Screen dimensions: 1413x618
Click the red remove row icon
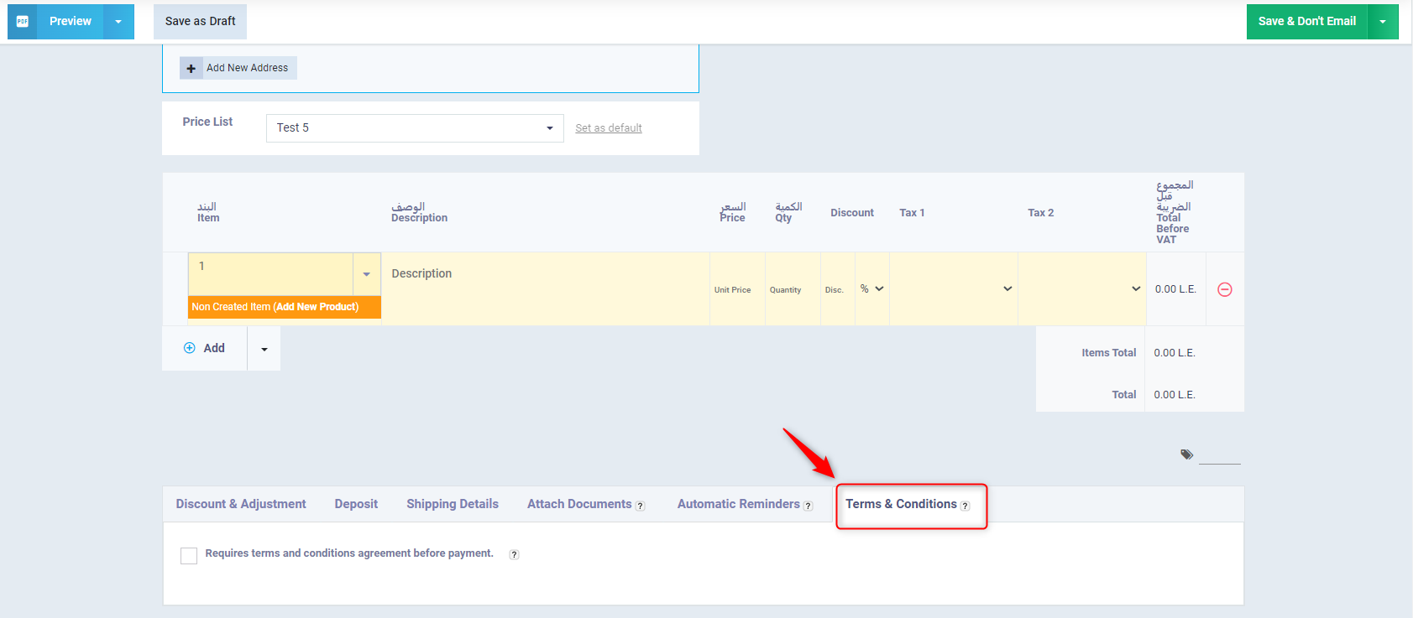pyautogui.click(x=1224, y=289)
